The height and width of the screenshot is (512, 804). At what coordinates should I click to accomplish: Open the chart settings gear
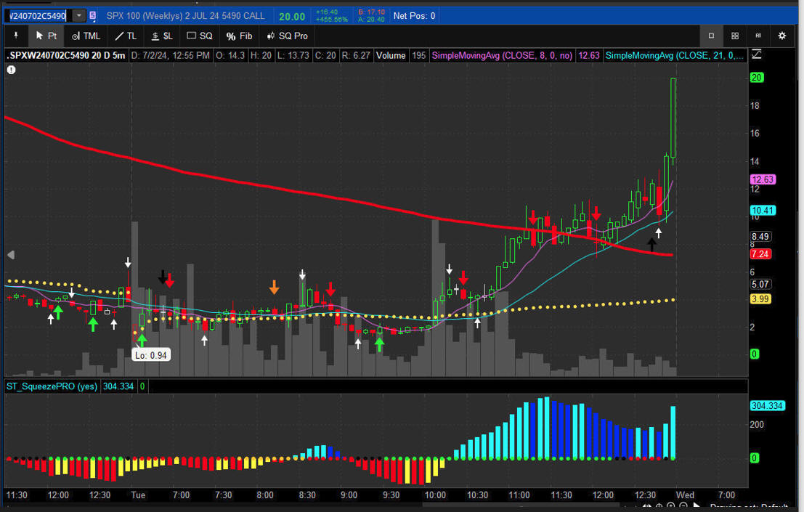[782, 36]
